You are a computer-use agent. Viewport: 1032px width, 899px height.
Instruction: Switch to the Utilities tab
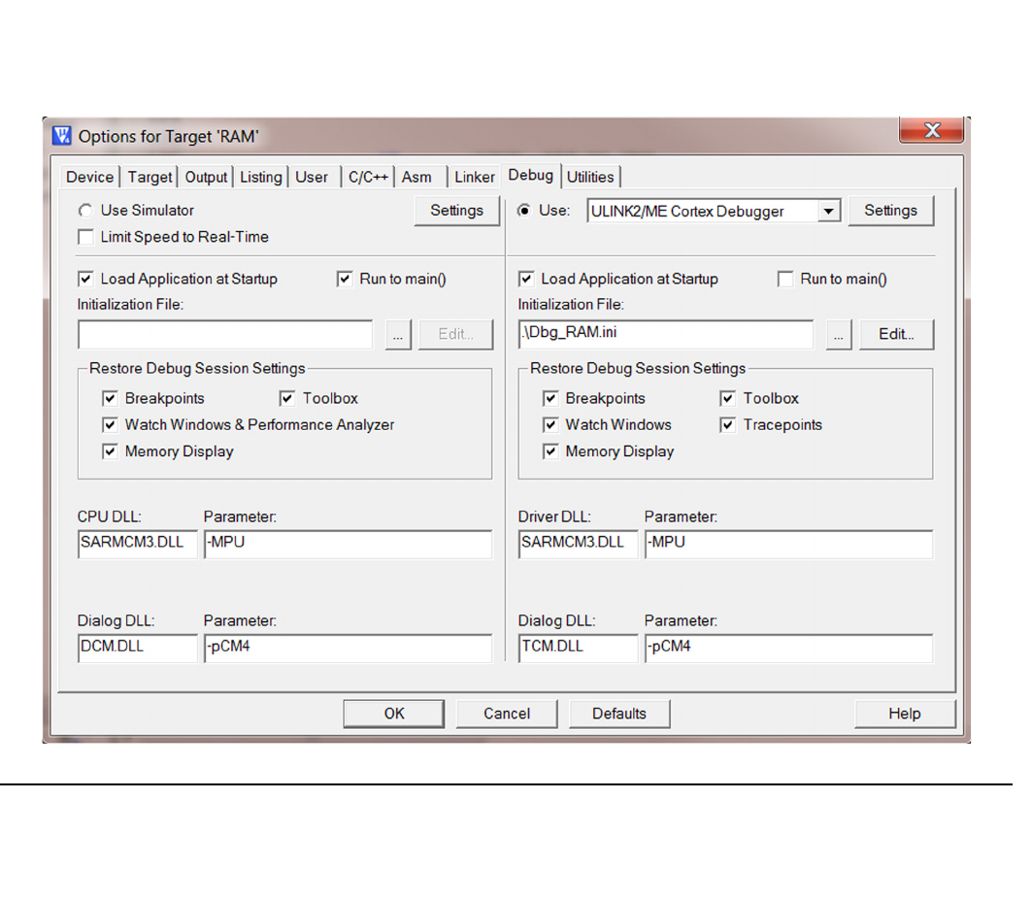coord(590,177)
